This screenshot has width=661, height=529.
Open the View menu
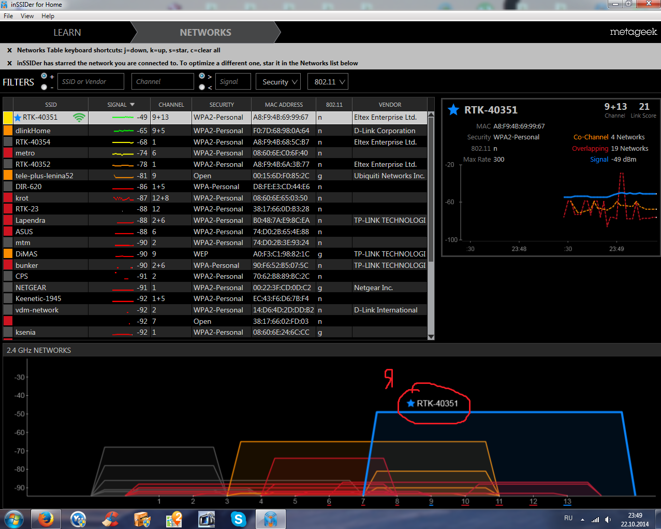click(x=27, y=16)
